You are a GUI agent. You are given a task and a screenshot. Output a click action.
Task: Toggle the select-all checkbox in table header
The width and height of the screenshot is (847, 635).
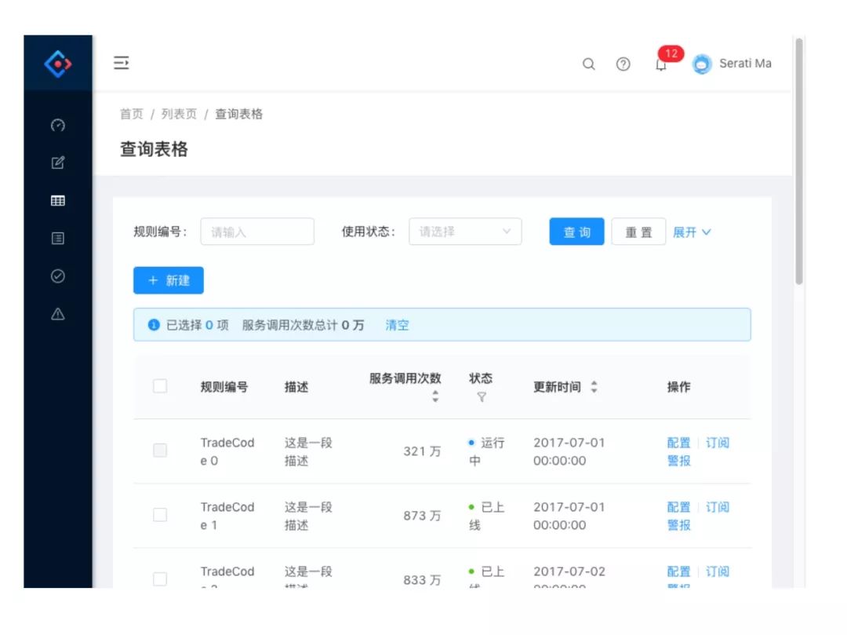tap(160, 386)
